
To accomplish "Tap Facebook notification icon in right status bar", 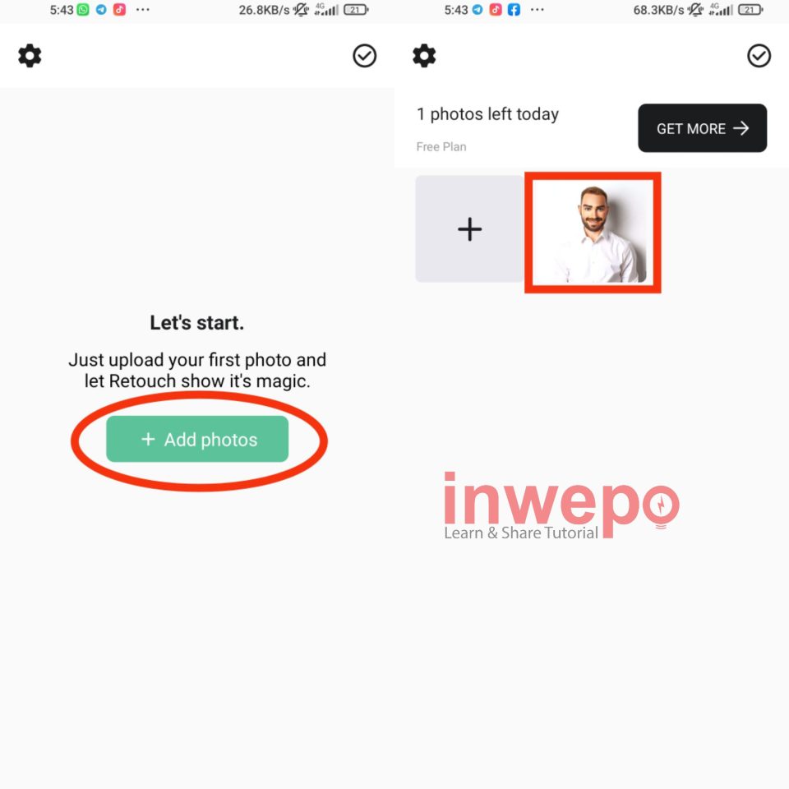I will (x=514, y=10).
